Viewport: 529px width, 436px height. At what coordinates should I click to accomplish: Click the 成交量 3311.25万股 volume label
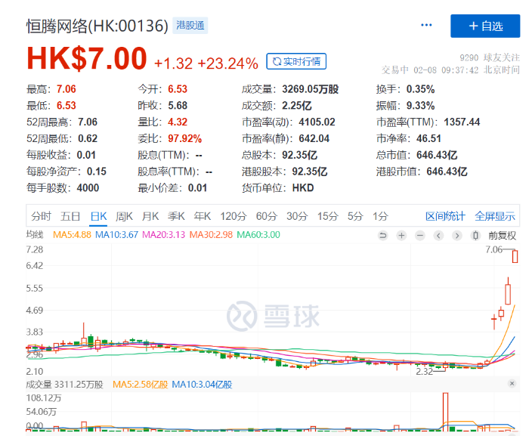point(64,385)
